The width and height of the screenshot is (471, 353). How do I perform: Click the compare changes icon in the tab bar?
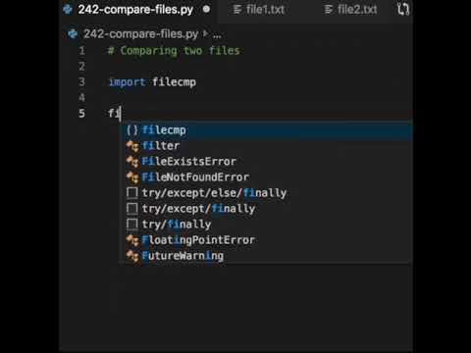(403, 9)
